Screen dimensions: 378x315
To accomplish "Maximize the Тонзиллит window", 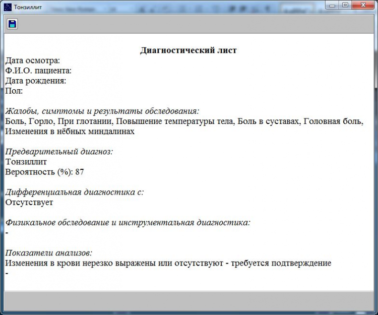I will [345, 5].
